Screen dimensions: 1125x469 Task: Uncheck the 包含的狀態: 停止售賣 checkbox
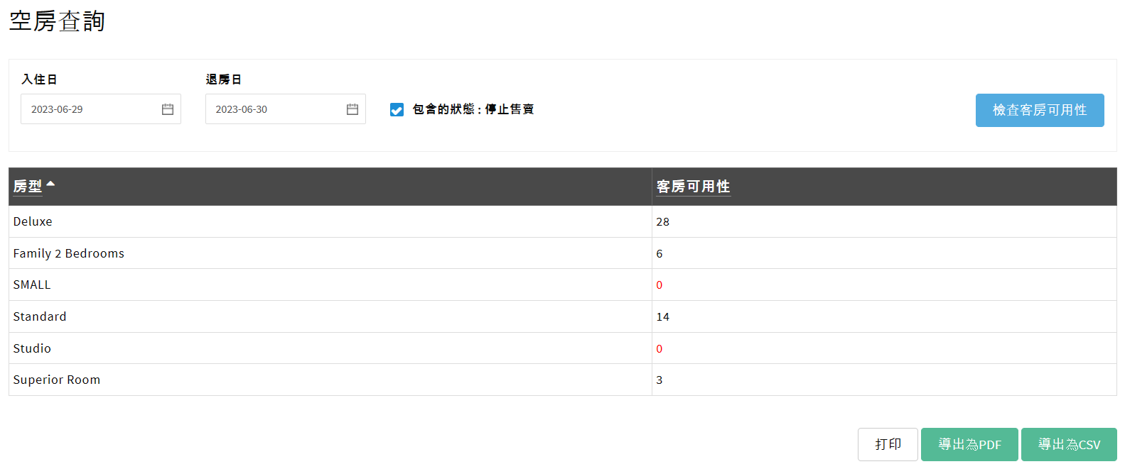pyautogui.click(x=397, y=109)
